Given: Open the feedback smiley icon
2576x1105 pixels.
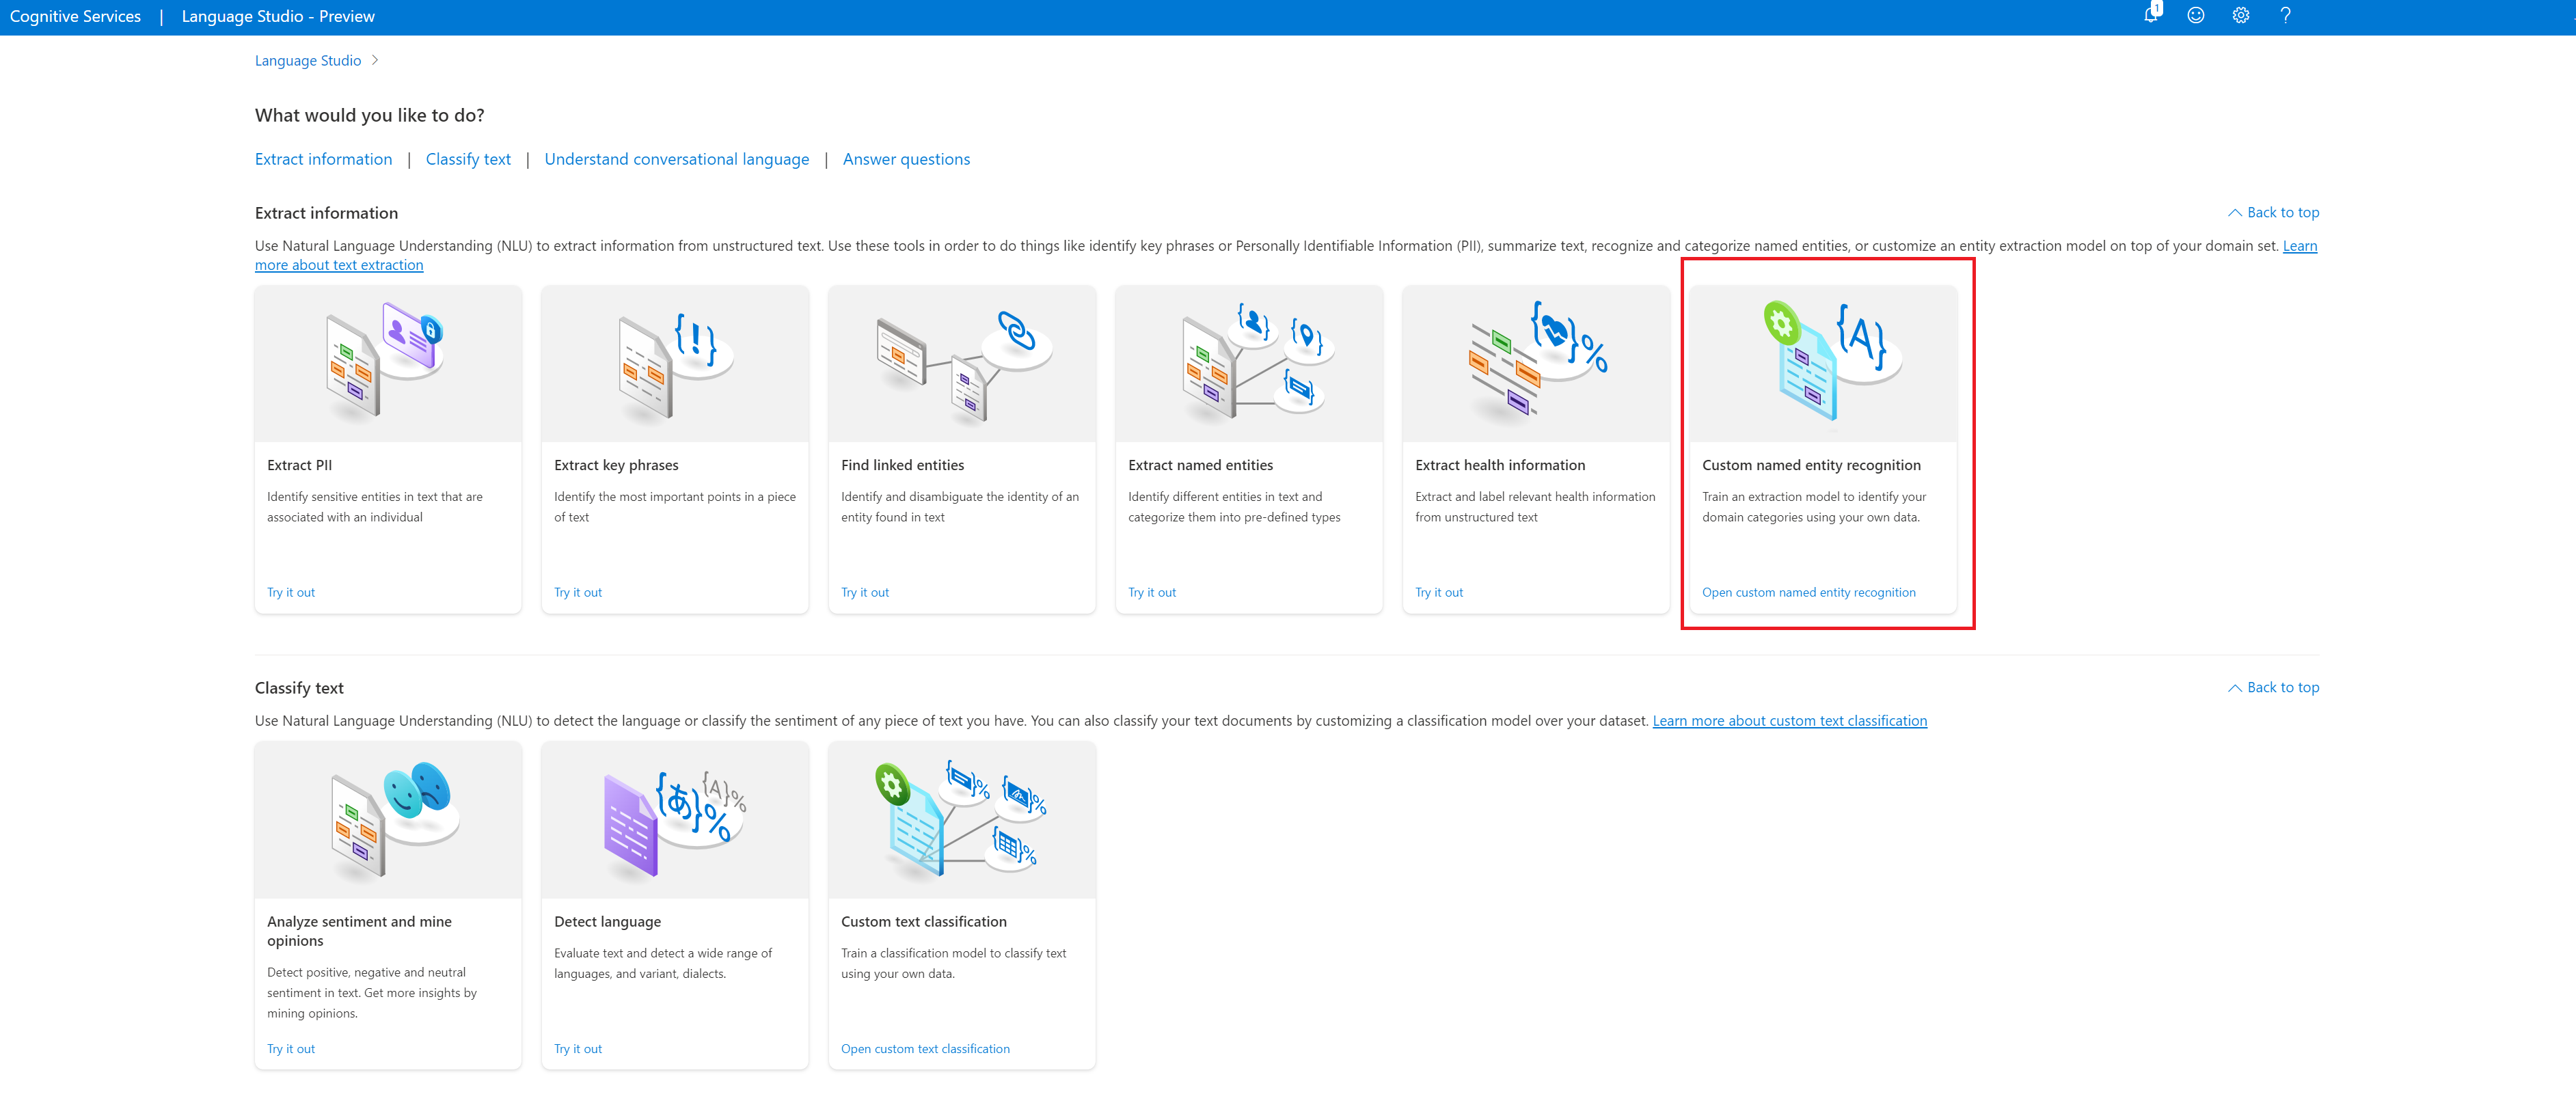Looking at the screenshot, I should click(2195, 15).
